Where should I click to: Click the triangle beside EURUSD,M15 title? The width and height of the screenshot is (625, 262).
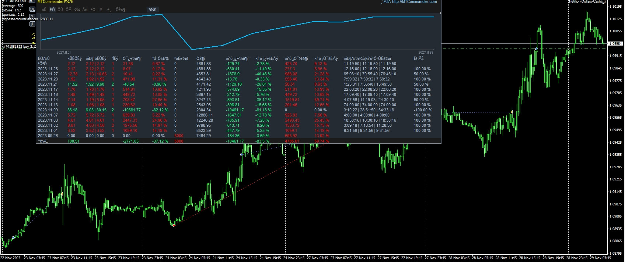(3, 1)
